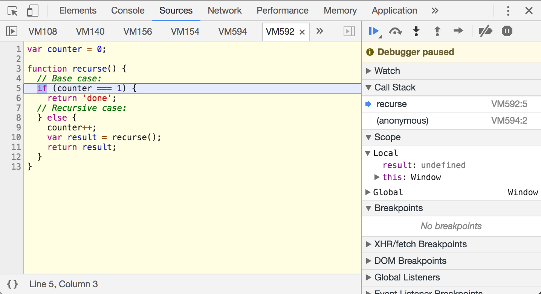This screenshot has width=541, height=294.
Task: Activate the inspect element picker icon
Action: click(13, 11)
